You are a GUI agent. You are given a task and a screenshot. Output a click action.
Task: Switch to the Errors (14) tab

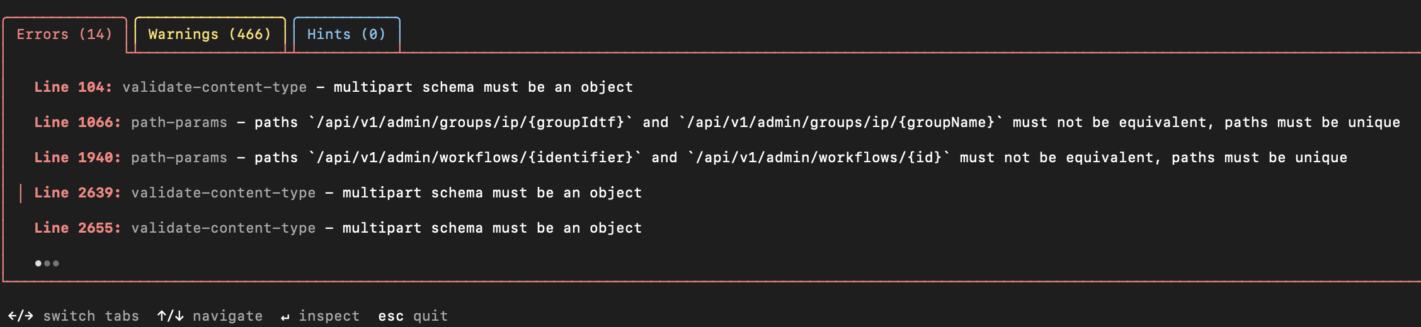(64, 35)
